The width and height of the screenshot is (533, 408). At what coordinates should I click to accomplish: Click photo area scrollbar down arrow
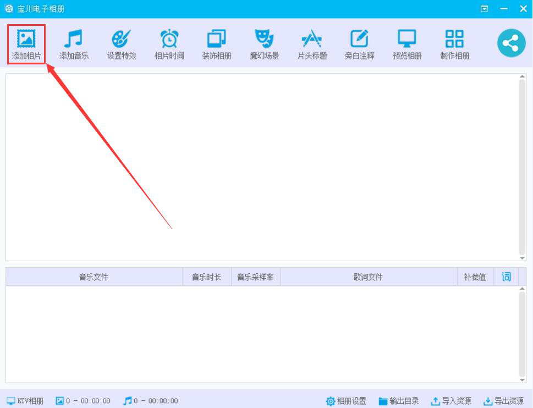[523, 258]
